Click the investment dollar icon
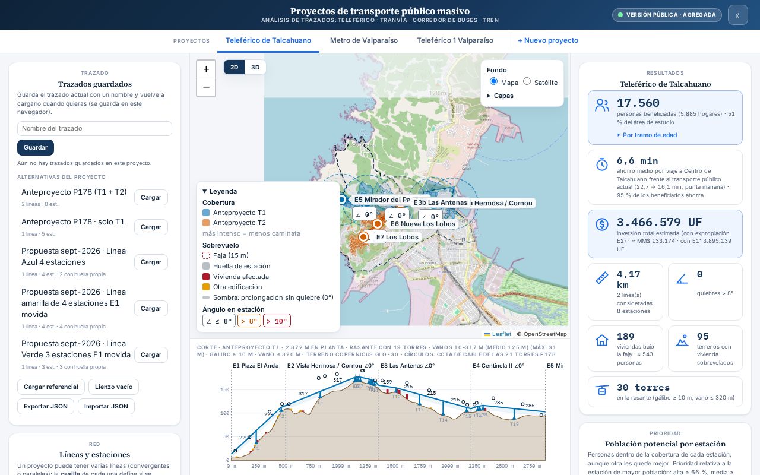760x475 pixels. coord(602,224)
